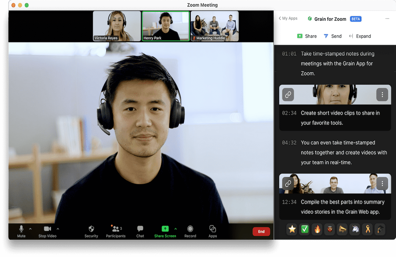Jump to the 01:01 timestamp note
The width and height of the screenshot is (396, 257).
tap(289, 54)
